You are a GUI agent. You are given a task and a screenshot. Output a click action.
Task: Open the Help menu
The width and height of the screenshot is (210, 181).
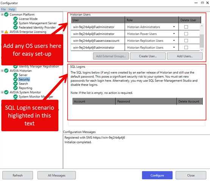(12, 9)
